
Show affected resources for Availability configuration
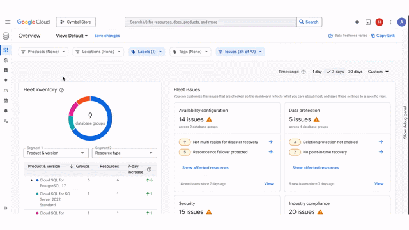click(x=205, y=168)
